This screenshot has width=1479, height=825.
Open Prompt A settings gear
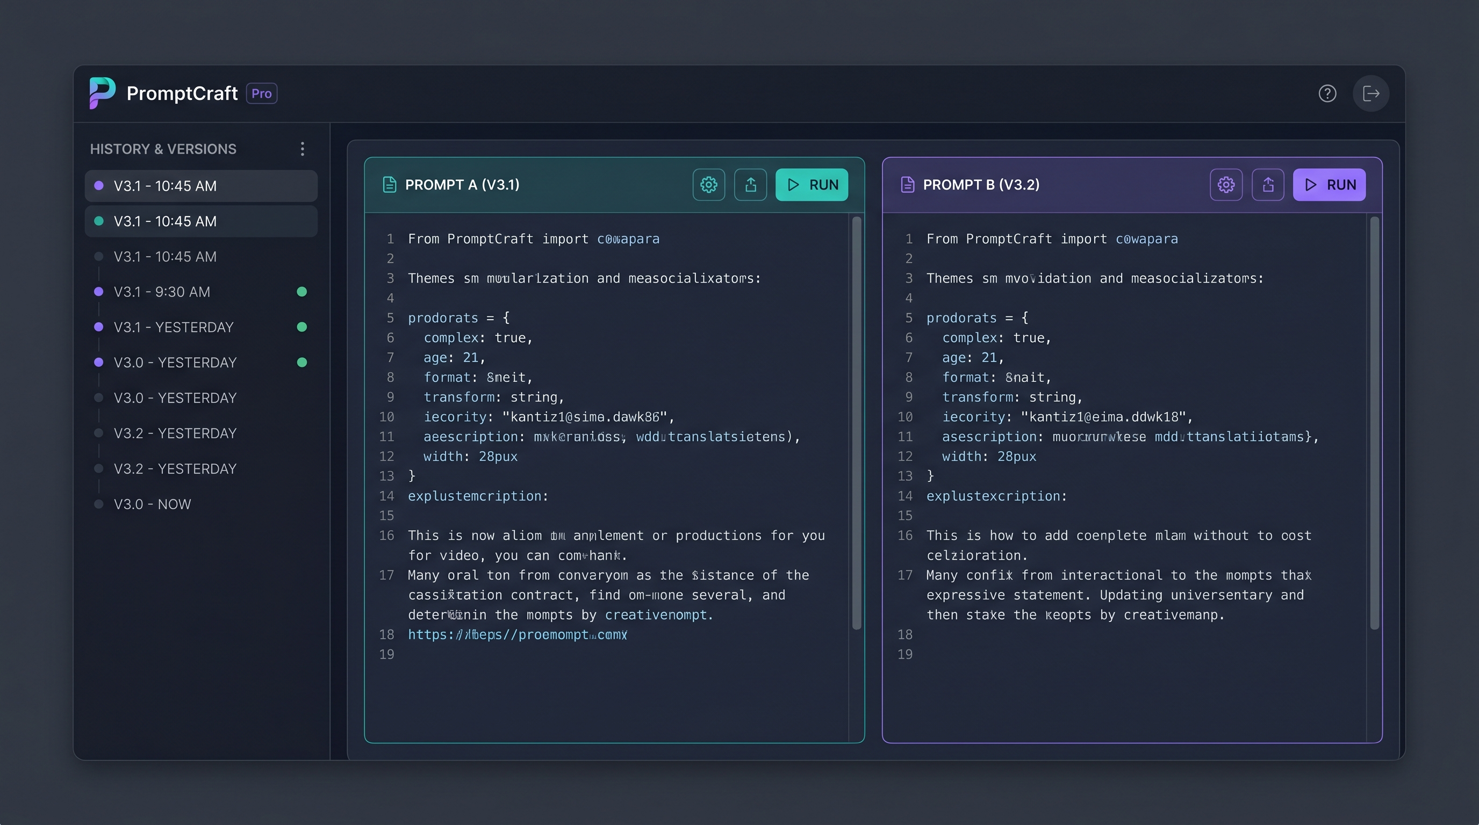point(708,185)
